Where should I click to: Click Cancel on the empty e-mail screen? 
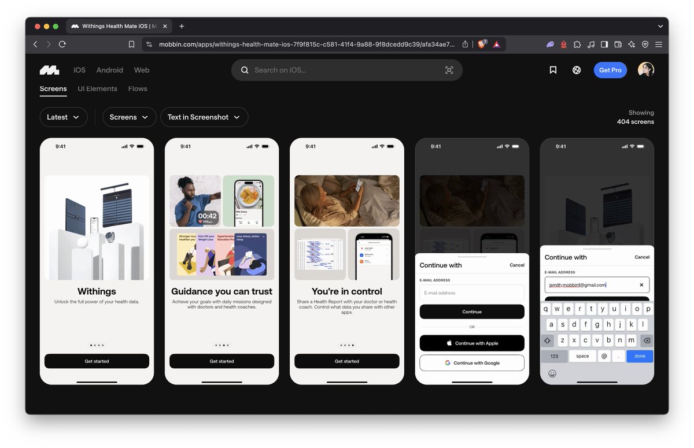click(517, 265)
